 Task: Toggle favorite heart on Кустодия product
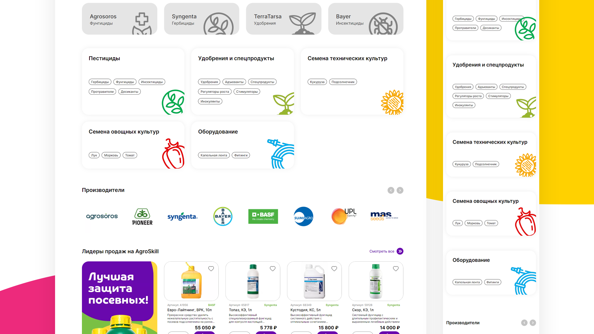(334, 269)
